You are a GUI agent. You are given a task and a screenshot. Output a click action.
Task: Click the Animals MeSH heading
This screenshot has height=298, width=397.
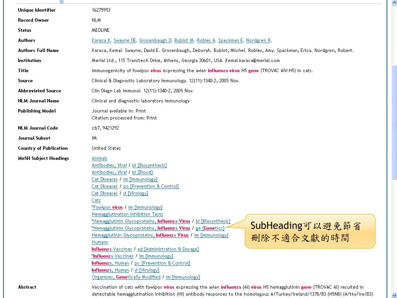coord(100,158)
